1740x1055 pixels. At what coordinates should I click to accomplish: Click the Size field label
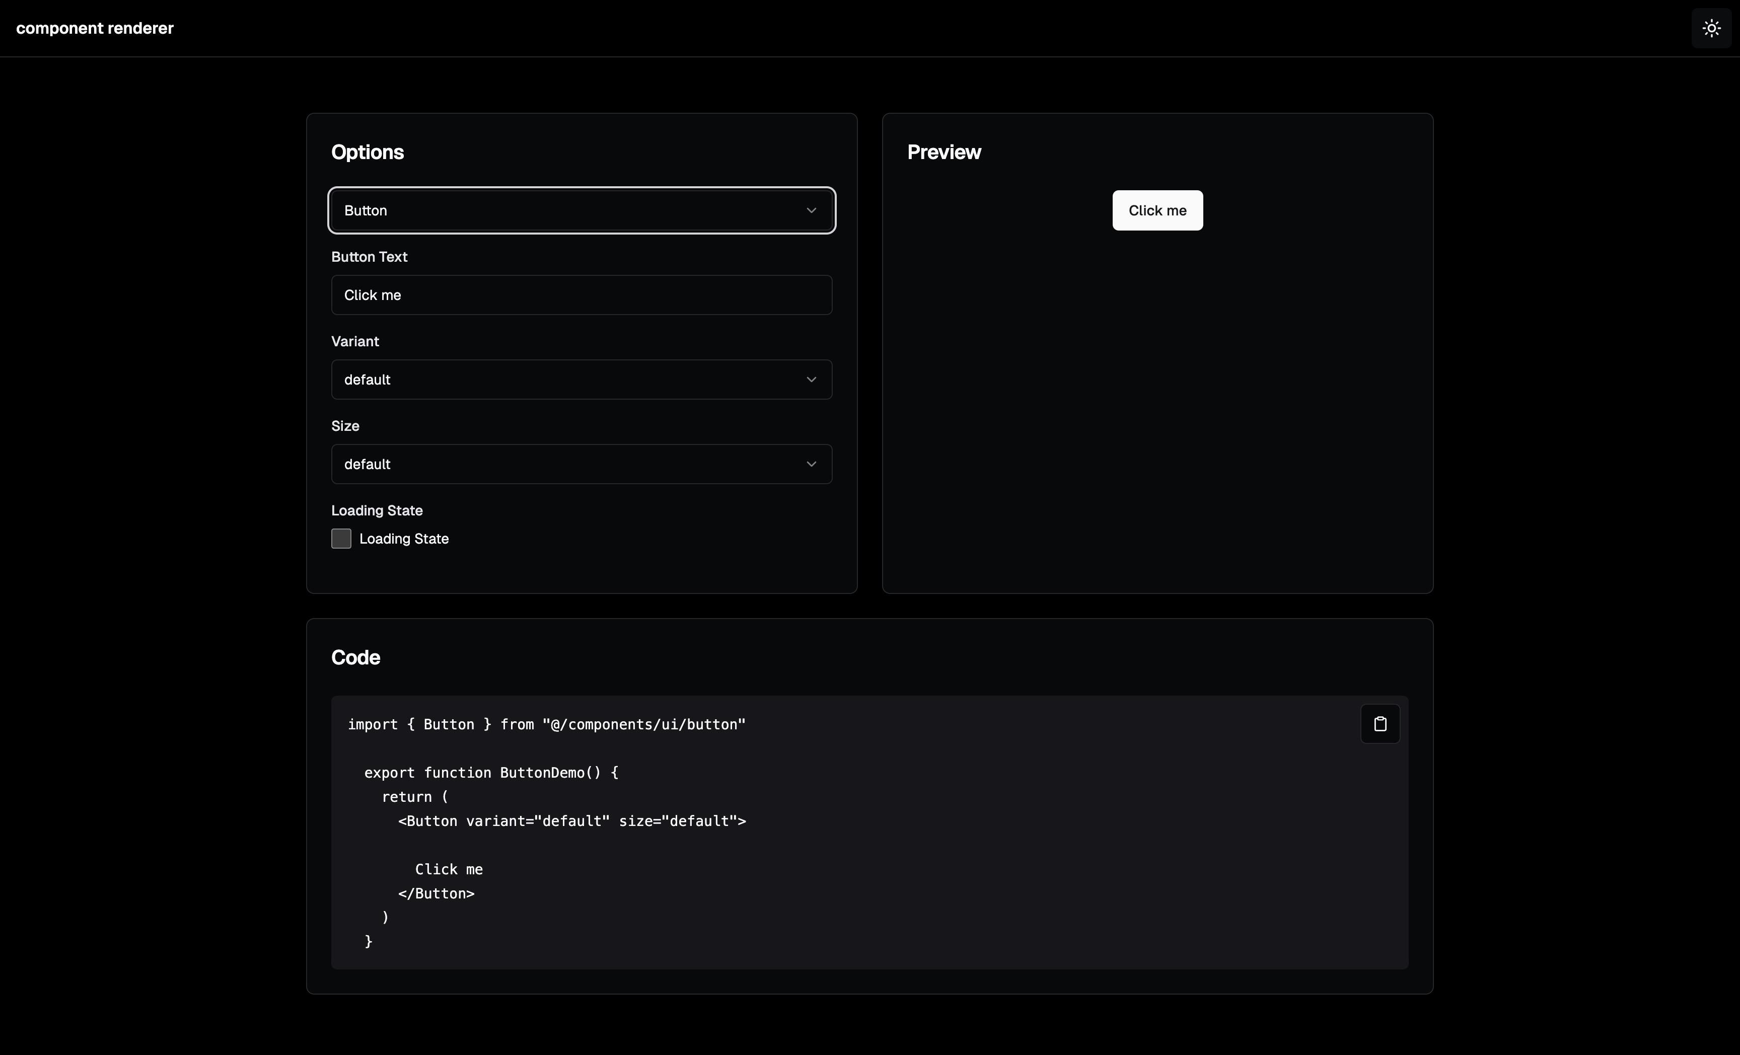point(345,426)
